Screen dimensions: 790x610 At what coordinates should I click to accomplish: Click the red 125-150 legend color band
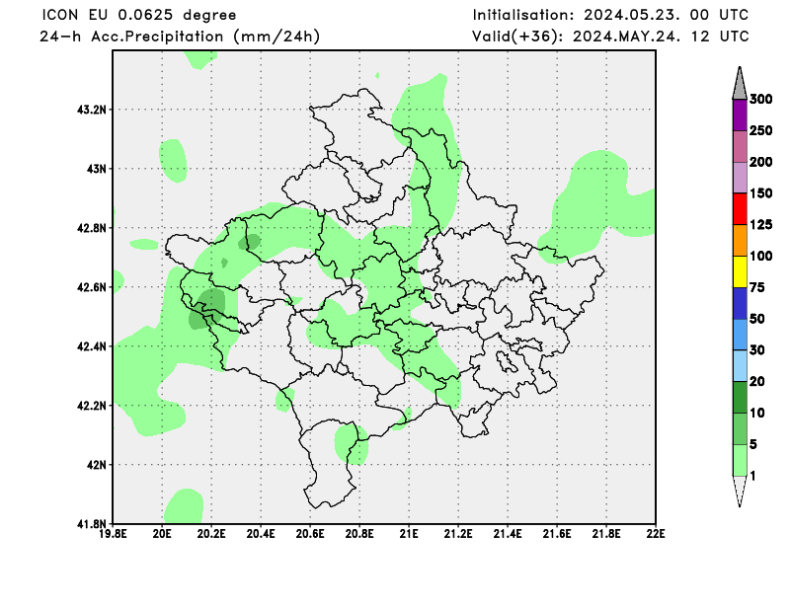739,208
